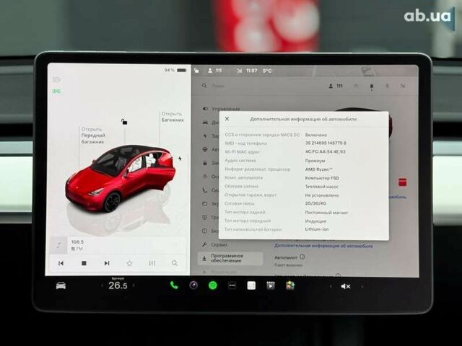Tap notification bell in settings header
Viewport: 462px width, 346px height.
coord(372,86)
